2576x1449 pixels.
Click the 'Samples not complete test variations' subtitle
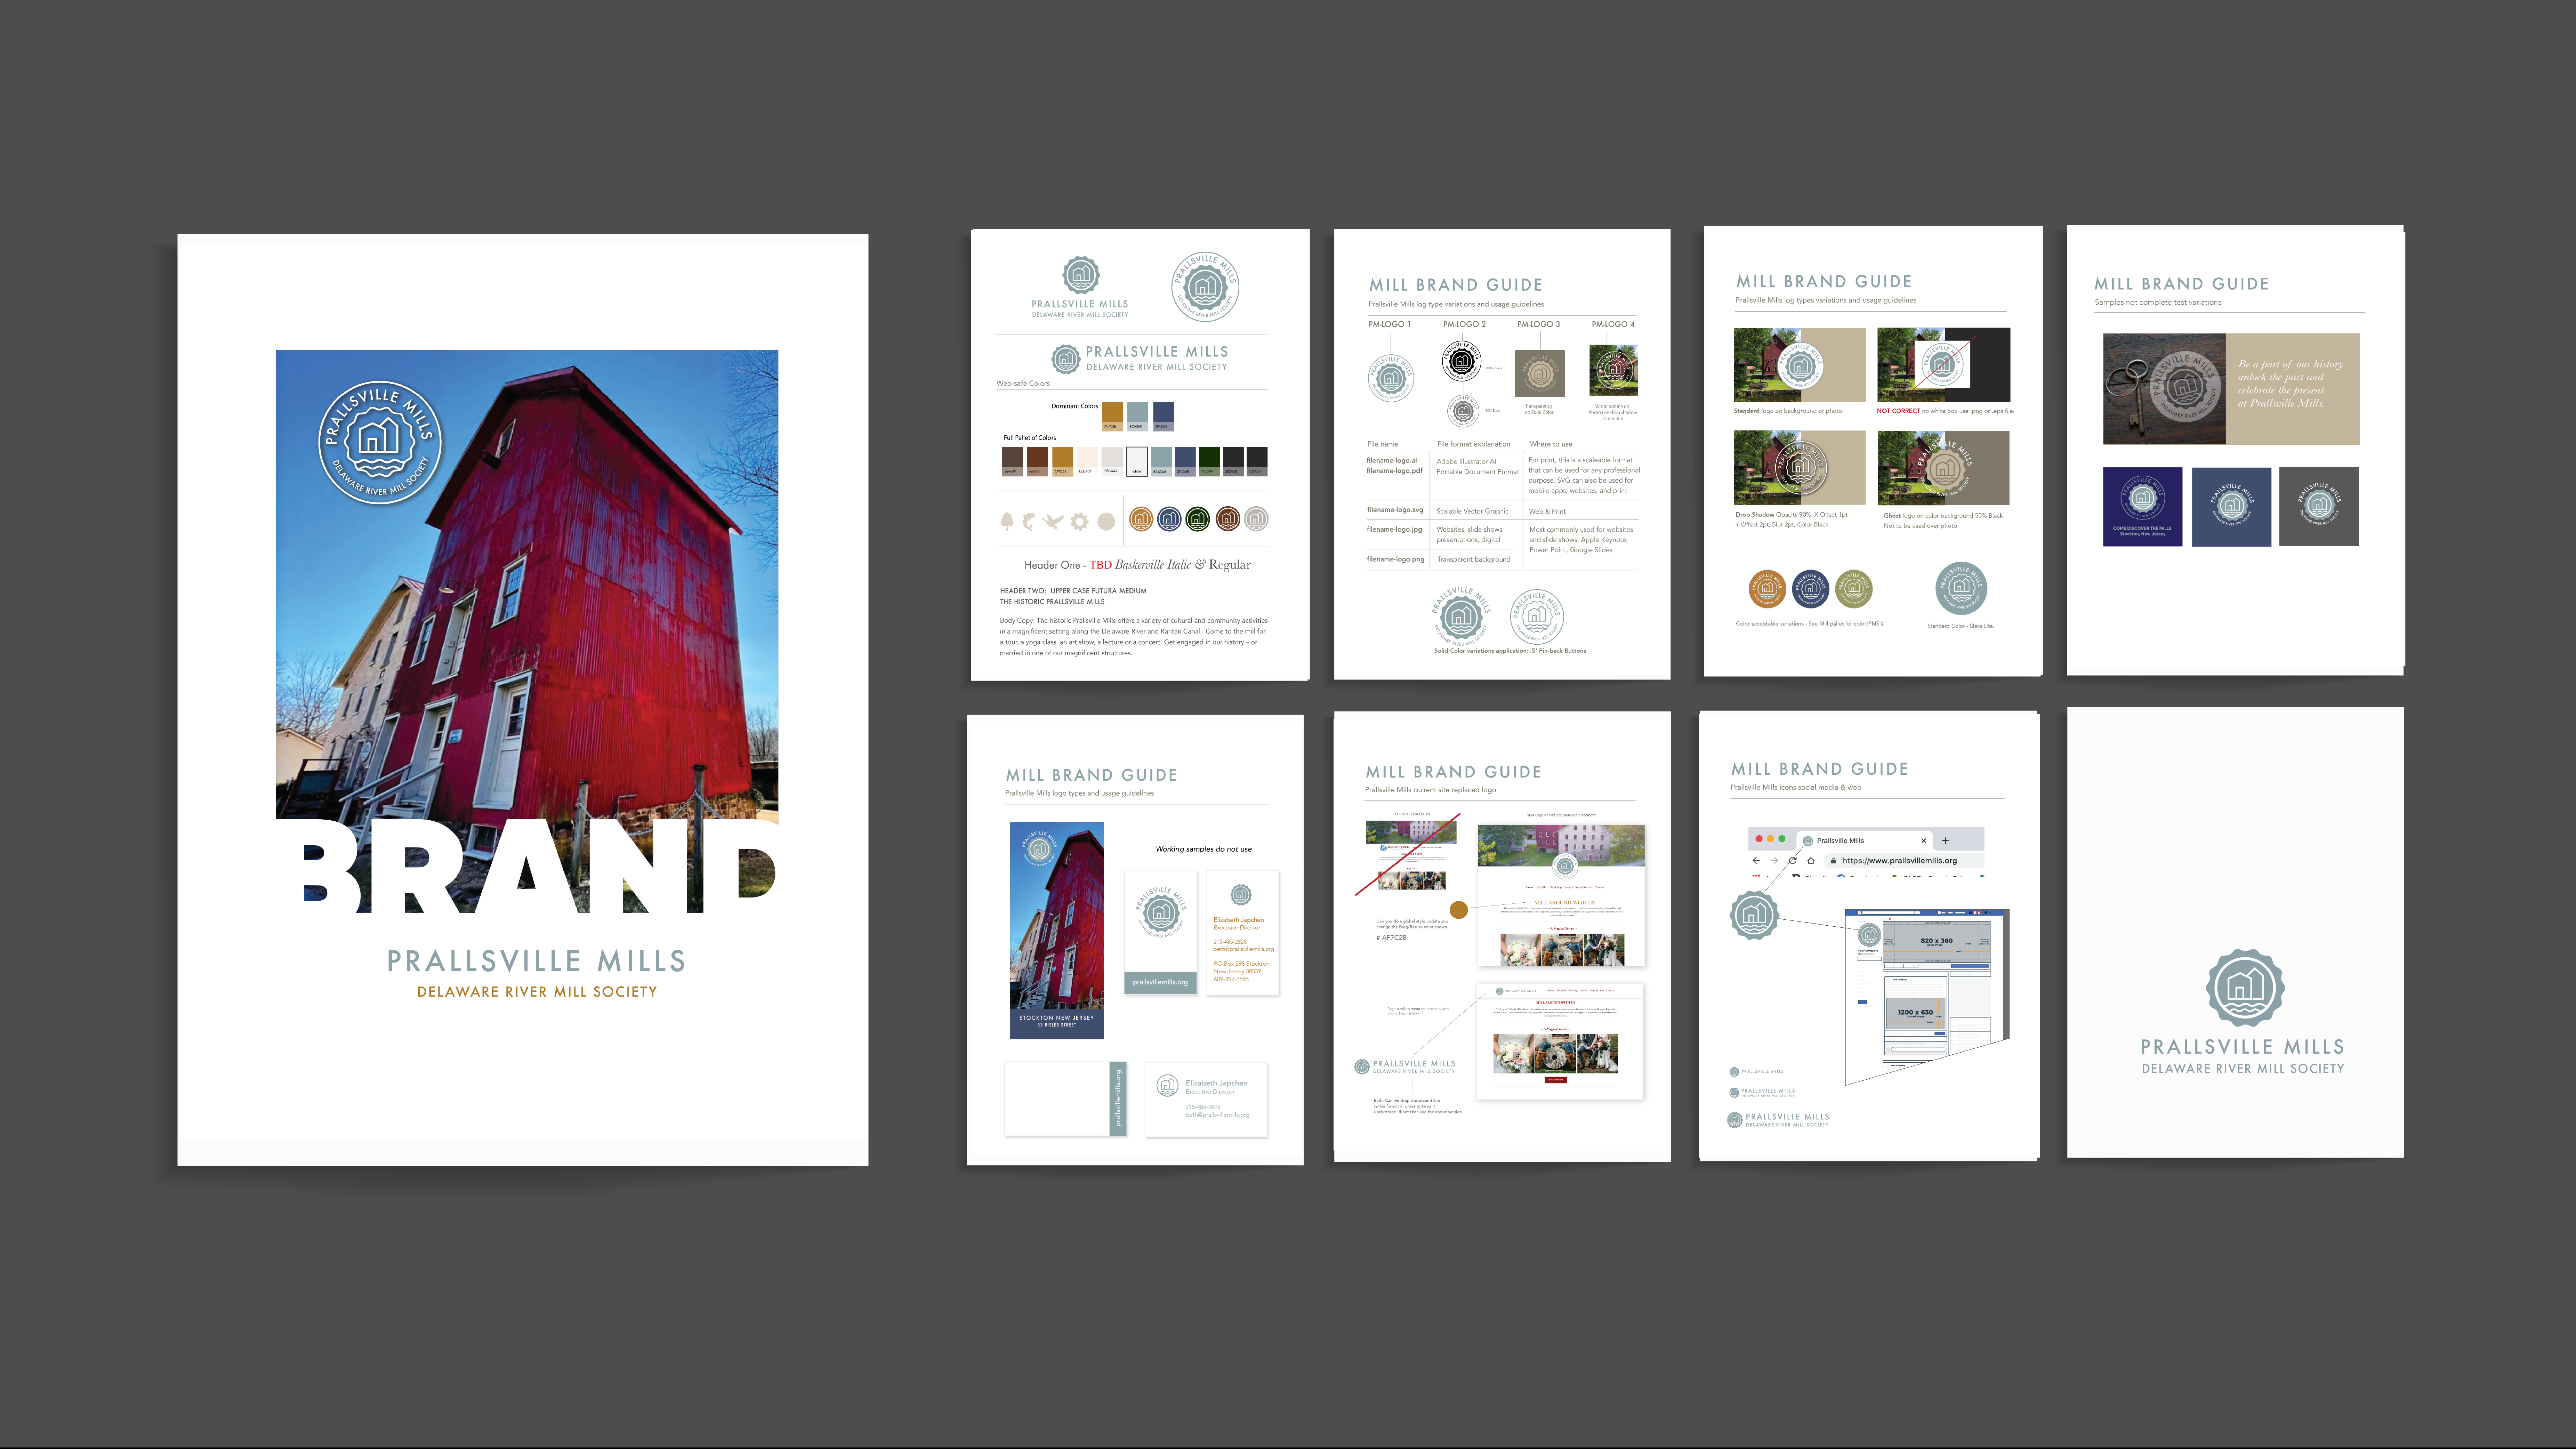(2158, 302)
